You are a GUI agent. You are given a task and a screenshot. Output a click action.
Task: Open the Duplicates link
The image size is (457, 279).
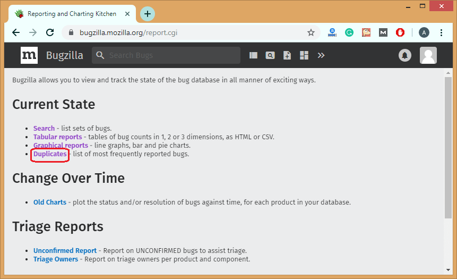[50, 154]
